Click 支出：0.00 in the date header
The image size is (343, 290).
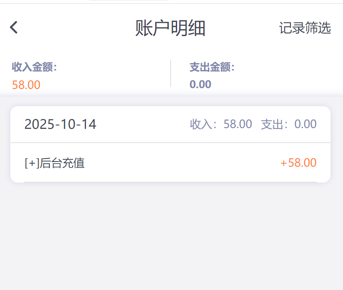(x=289, y=124)
